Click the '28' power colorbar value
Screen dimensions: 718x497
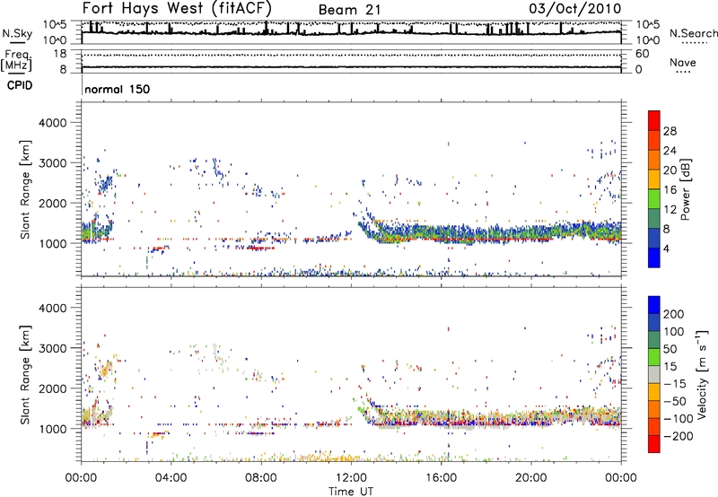(670, 131)
